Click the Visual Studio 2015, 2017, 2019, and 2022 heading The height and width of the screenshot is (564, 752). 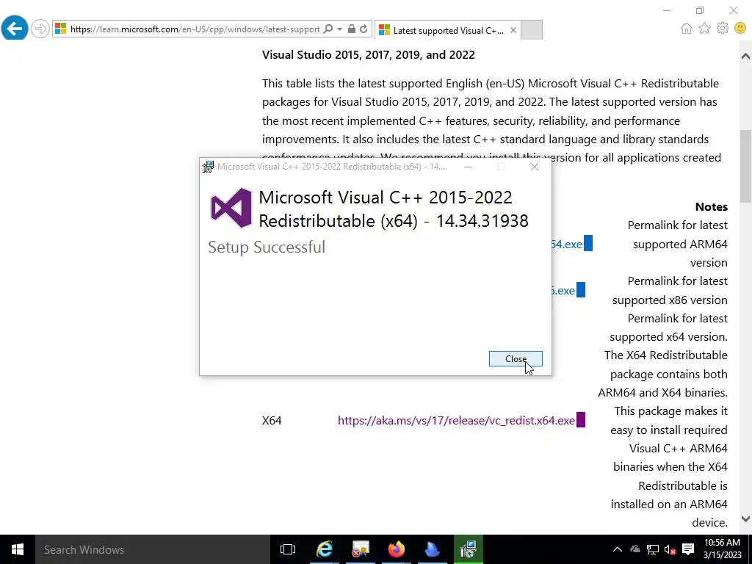tap(369, 54)
